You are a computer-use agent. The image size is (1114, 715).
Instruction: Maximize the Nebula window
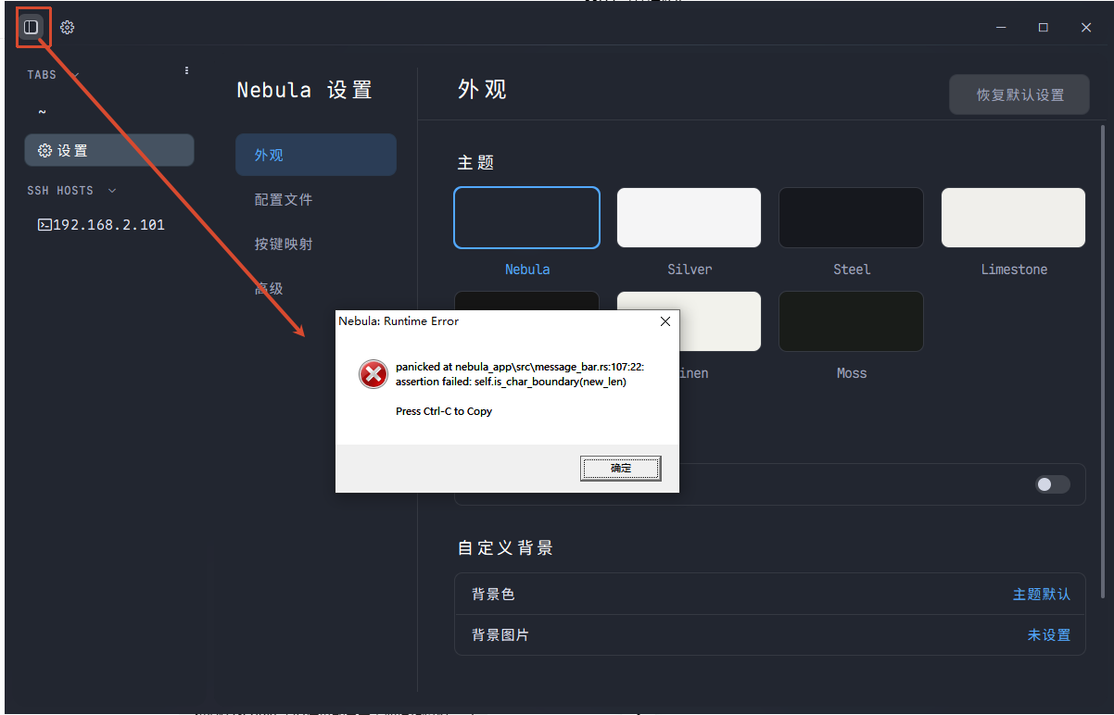[1044, 28]
